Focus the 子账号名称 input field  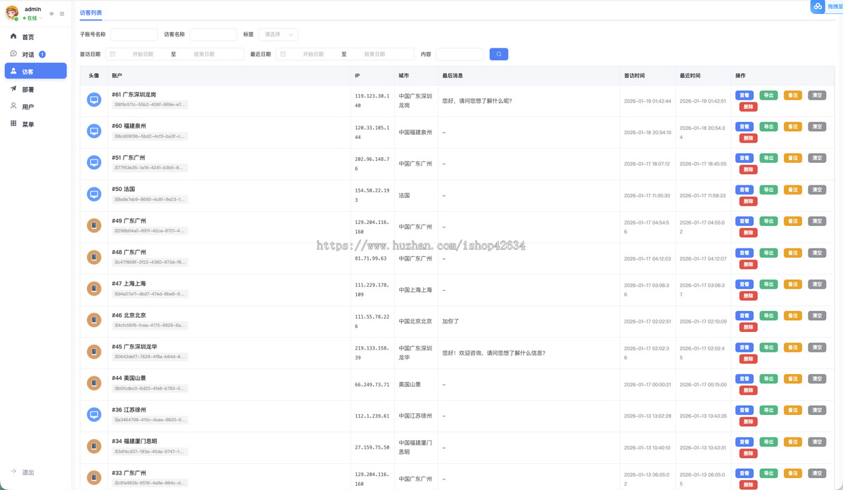(x=134, y=34)
